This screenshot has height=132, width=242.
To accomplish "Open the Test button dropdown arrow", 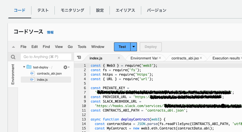I will click(x=134, y=47).
